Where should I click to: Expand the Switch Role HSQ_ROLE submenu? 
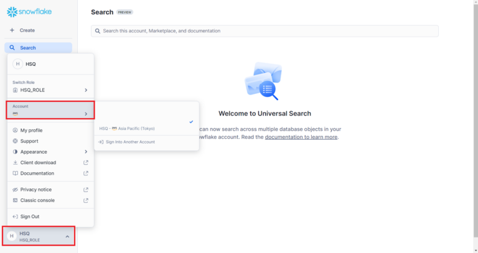pos(50,90)
